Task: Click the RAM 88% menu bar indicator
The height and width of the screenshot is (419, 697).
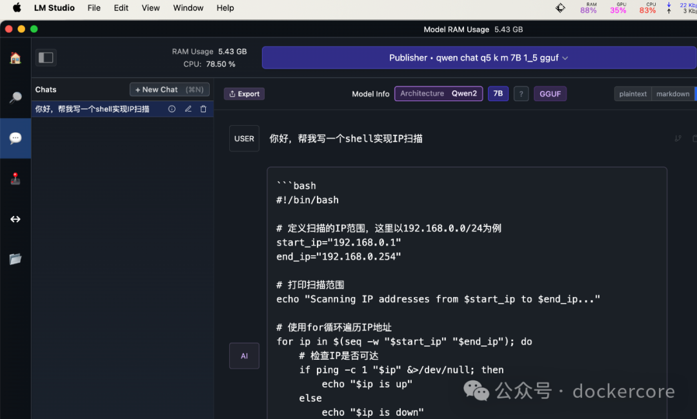Action: coord(589,8)
